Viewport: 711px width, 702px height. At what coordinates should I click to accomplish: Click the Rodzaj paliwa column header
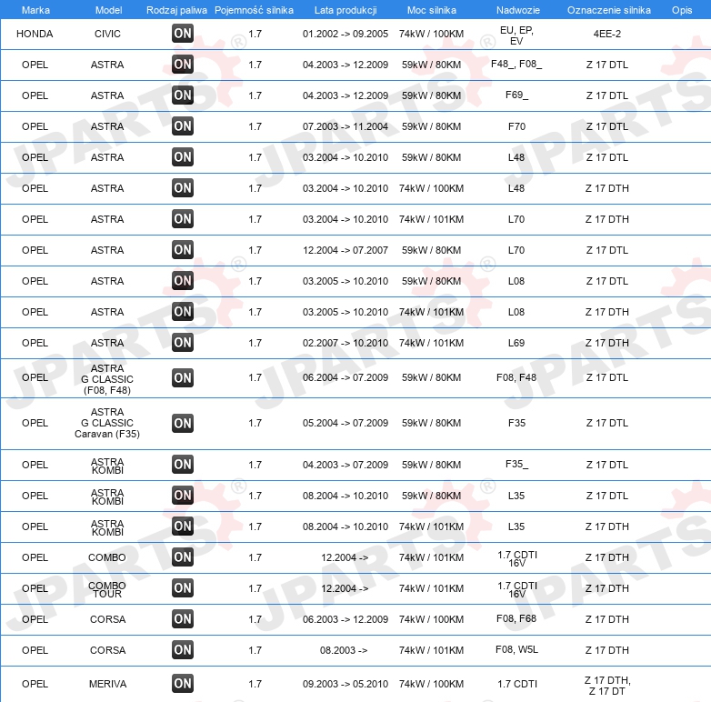(176, 10)
